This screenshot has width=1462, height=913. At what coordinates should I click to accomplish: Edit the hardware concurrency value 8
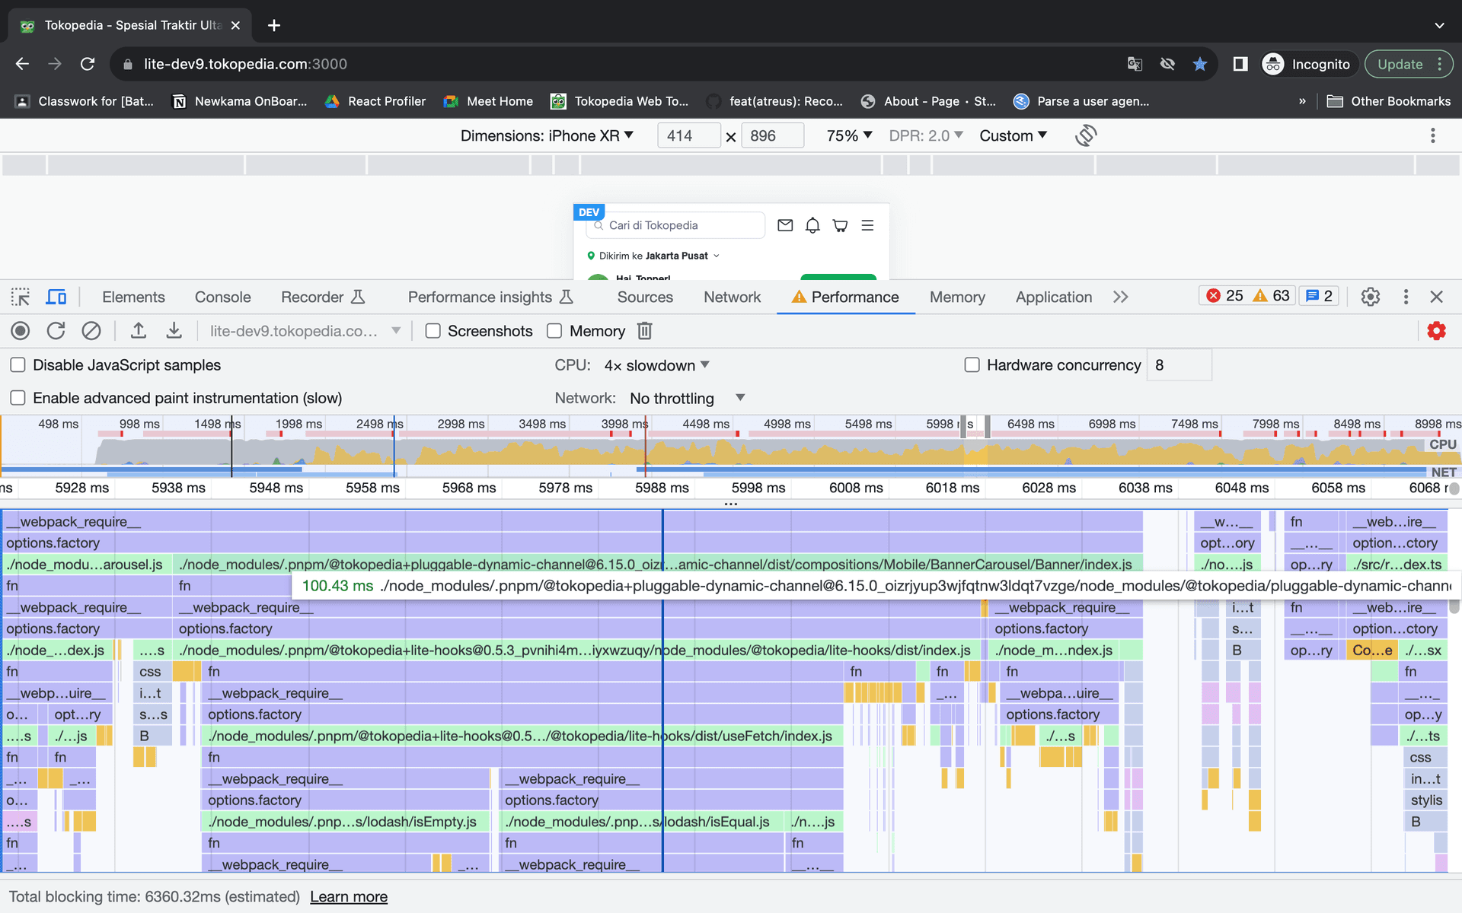1179,365
